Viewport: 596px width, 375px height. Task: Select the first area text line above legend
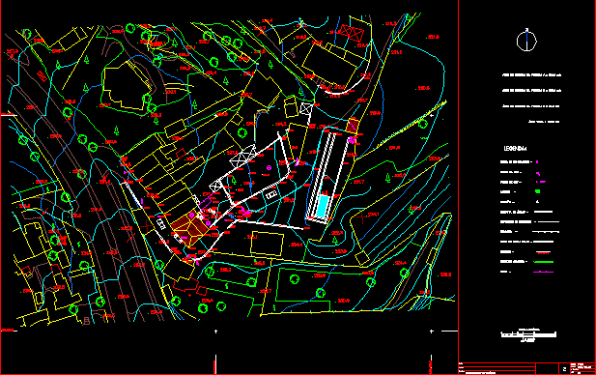point(531,75)
